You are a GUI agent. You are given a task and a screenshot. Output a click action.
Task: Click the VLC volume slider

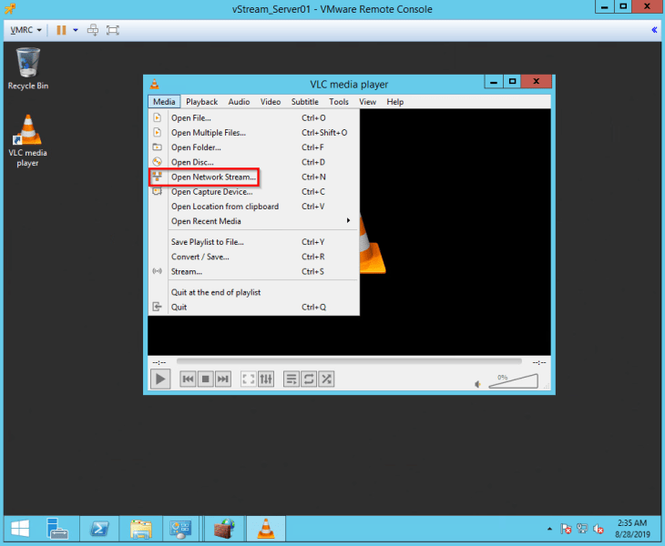point(514,381)
